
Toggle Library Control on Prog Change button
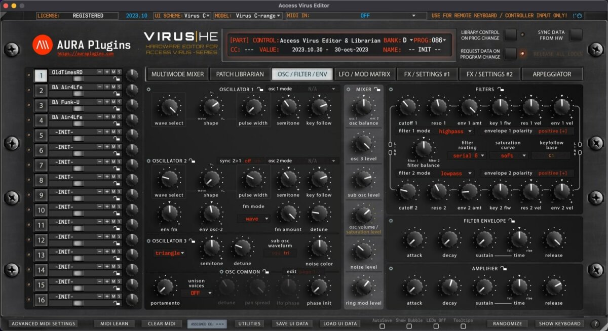coord(511,35)
